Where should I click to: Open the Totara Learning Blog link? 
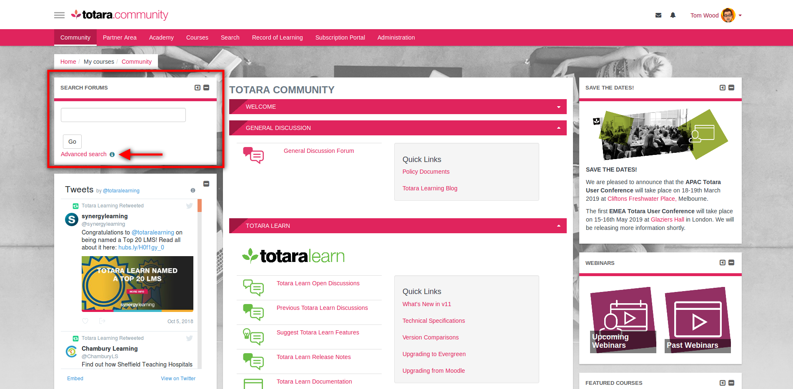(x=430, y=188)
